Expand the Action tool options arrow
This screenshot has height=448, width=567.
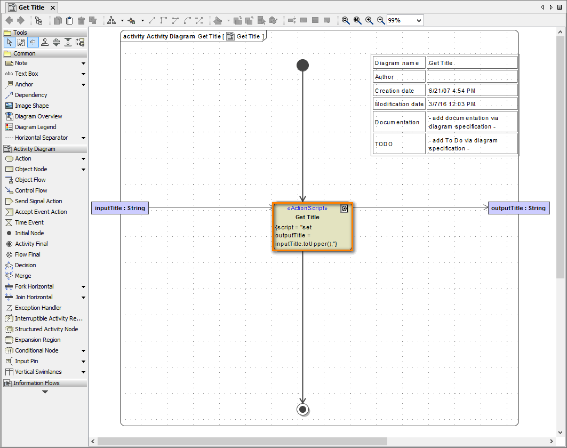coord(83,158)
